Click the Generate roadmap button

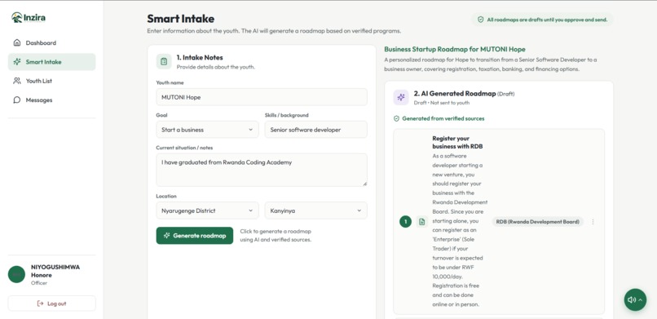coord(195,236)
